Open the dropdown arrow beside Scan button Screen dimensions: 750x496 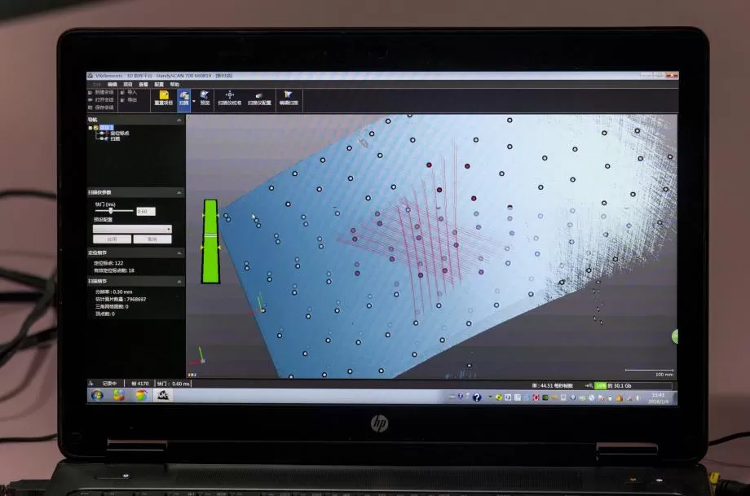point(193,99)
